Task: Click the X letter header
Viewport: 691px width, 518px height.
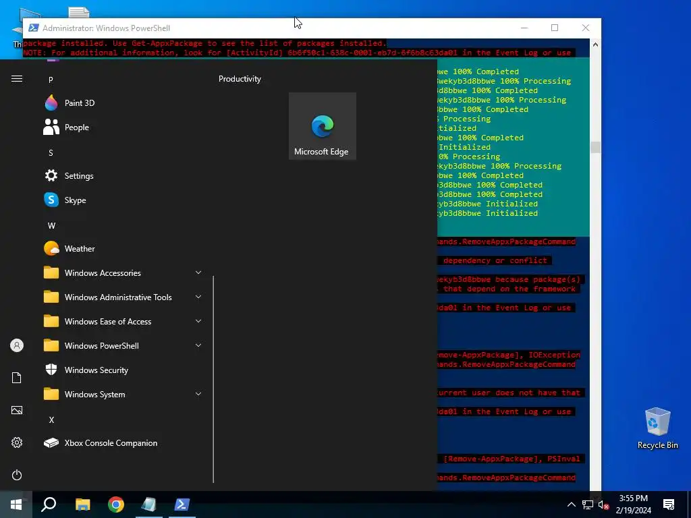Action: click(x=51, y=420)
